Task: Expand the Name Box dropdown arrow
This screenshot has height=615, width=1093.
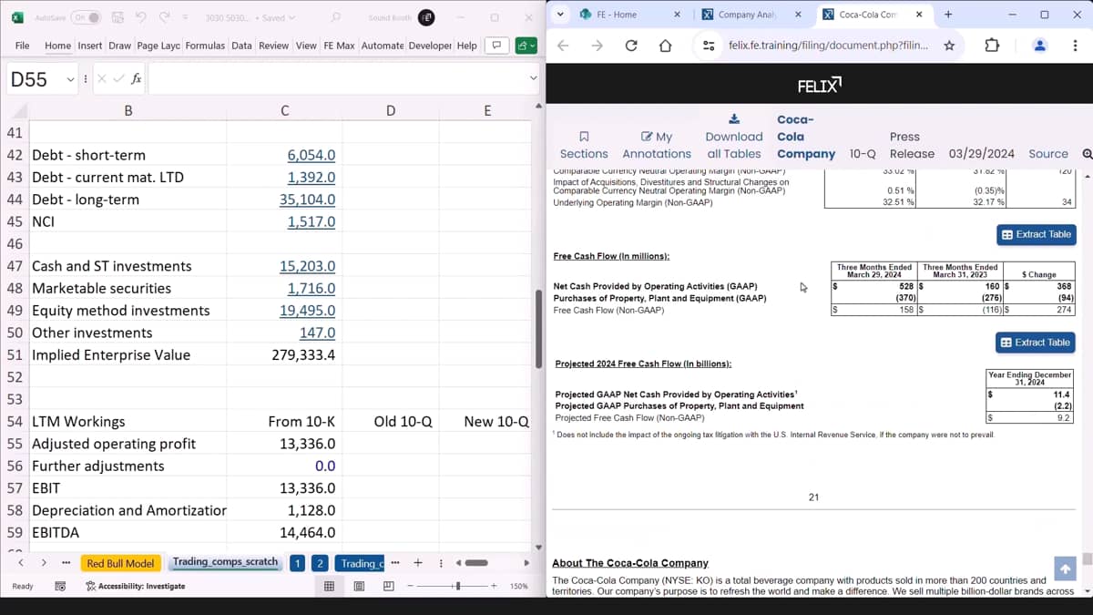Action: click(x=70, y=79)
